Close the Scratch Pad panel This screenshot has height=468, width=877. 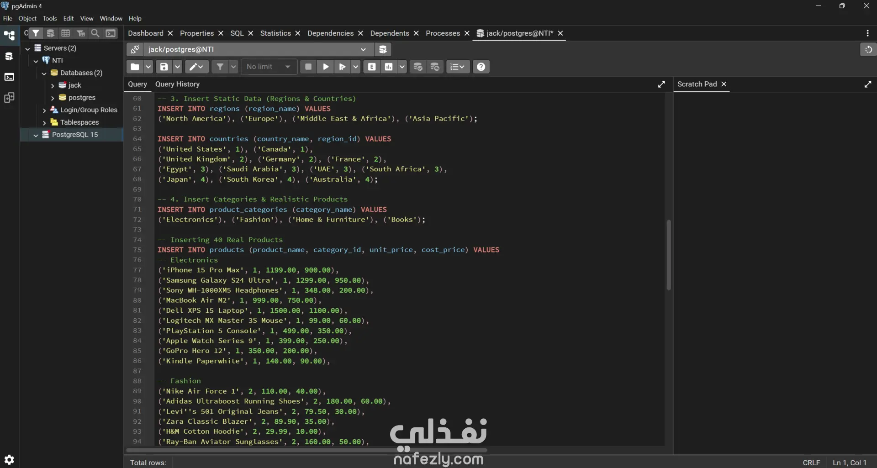724,84
